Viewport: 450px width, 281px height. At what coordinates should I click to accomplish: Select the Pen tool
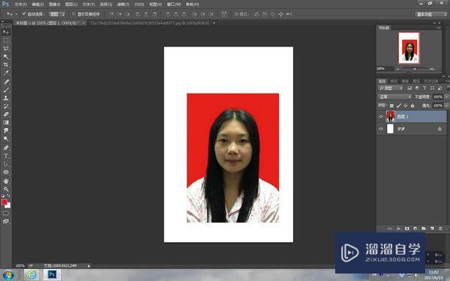pyautogui.click(x=6, y=148)
